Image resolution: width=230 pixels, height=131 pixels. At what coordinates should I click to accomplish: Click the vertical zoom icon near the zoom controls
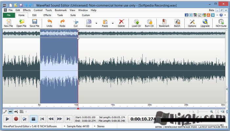(227, 112)
